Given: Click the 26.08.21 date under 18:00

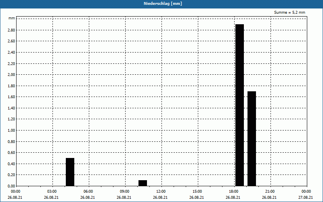Looking at the screenshot, I should 233,198.
